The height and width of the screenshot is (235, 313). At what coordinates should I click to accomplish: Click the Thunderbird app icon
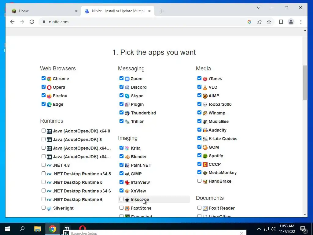[127, 113]
